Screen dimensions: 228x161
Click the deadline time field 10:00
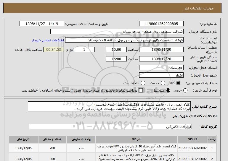116,49
